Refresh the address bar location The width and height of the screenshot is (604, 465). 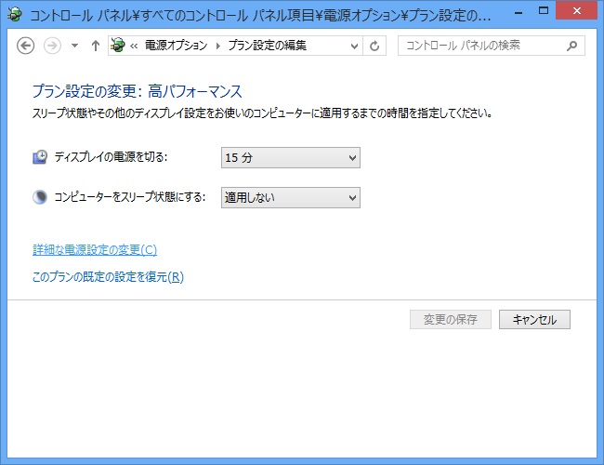pos(375,46)
